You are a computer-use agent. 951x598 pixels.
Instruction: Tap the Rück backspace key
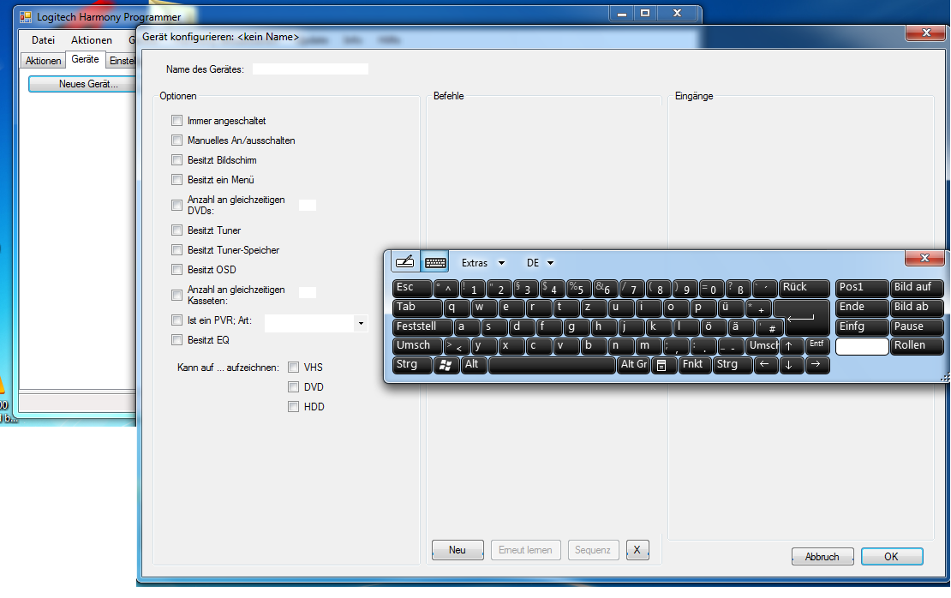click(803, 288)
